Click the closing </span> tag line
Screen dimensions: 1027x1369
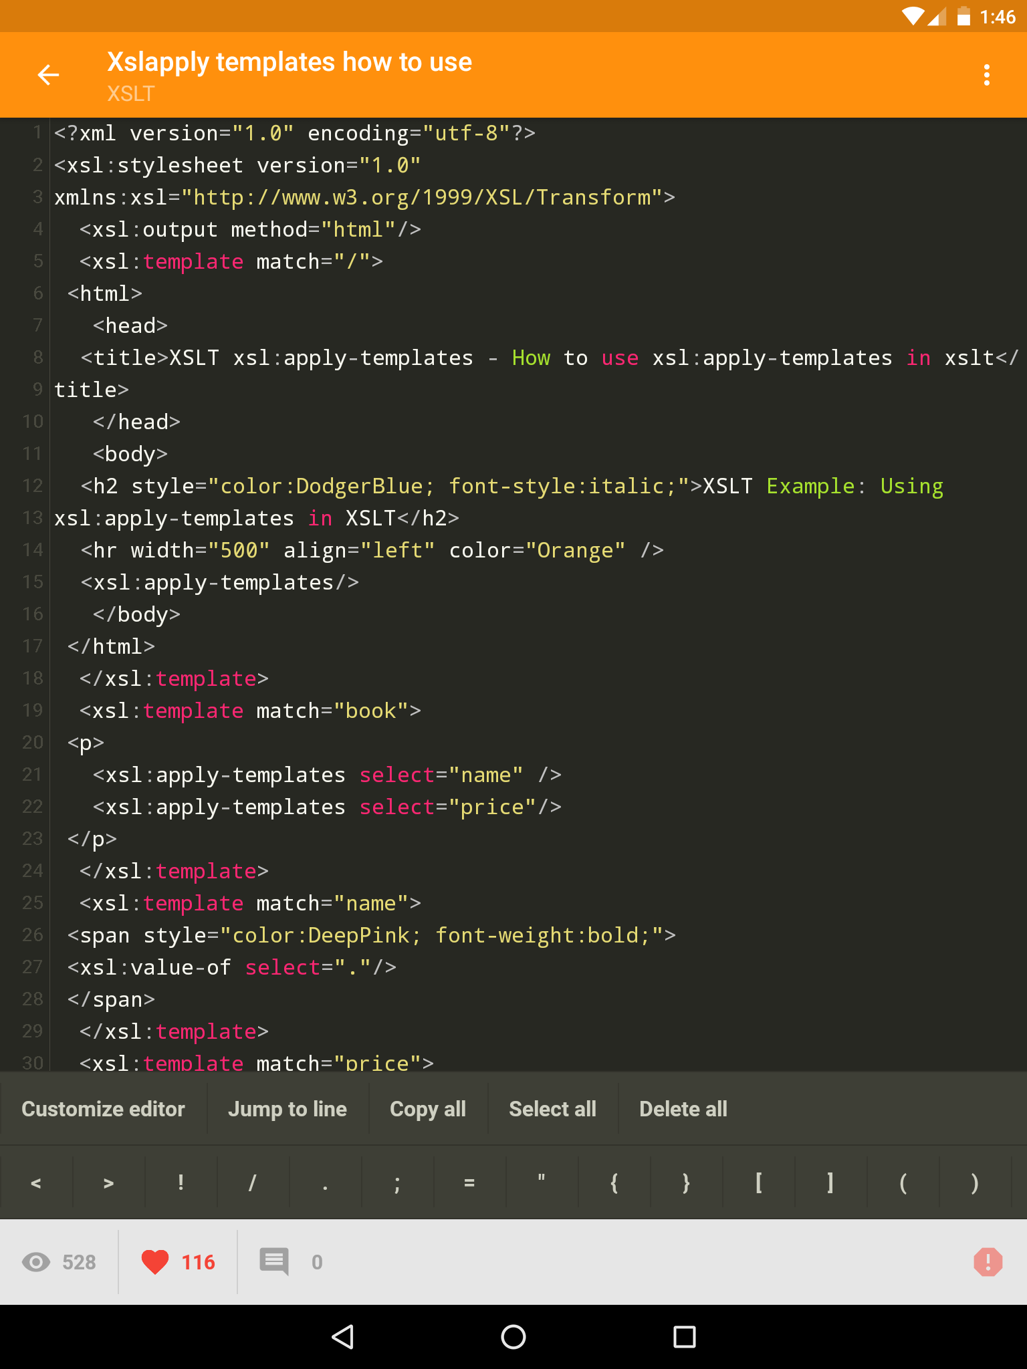pyautogui.click(x=111, y=999)
